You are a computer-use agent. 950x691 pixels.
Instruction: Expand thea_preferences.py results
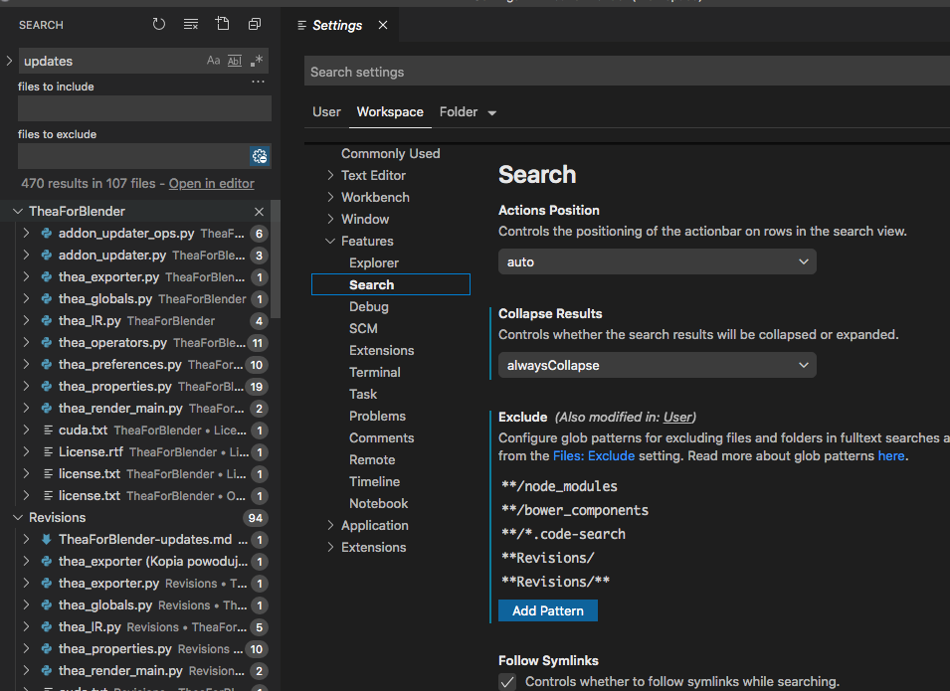click(x=26, y=365)
